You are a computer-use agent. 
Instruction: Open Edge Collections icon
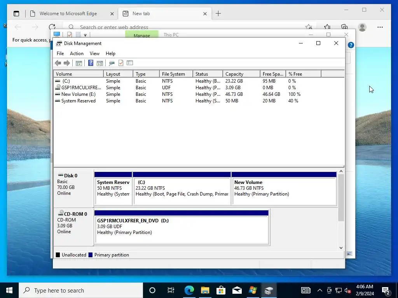click(x=344, y=27)
